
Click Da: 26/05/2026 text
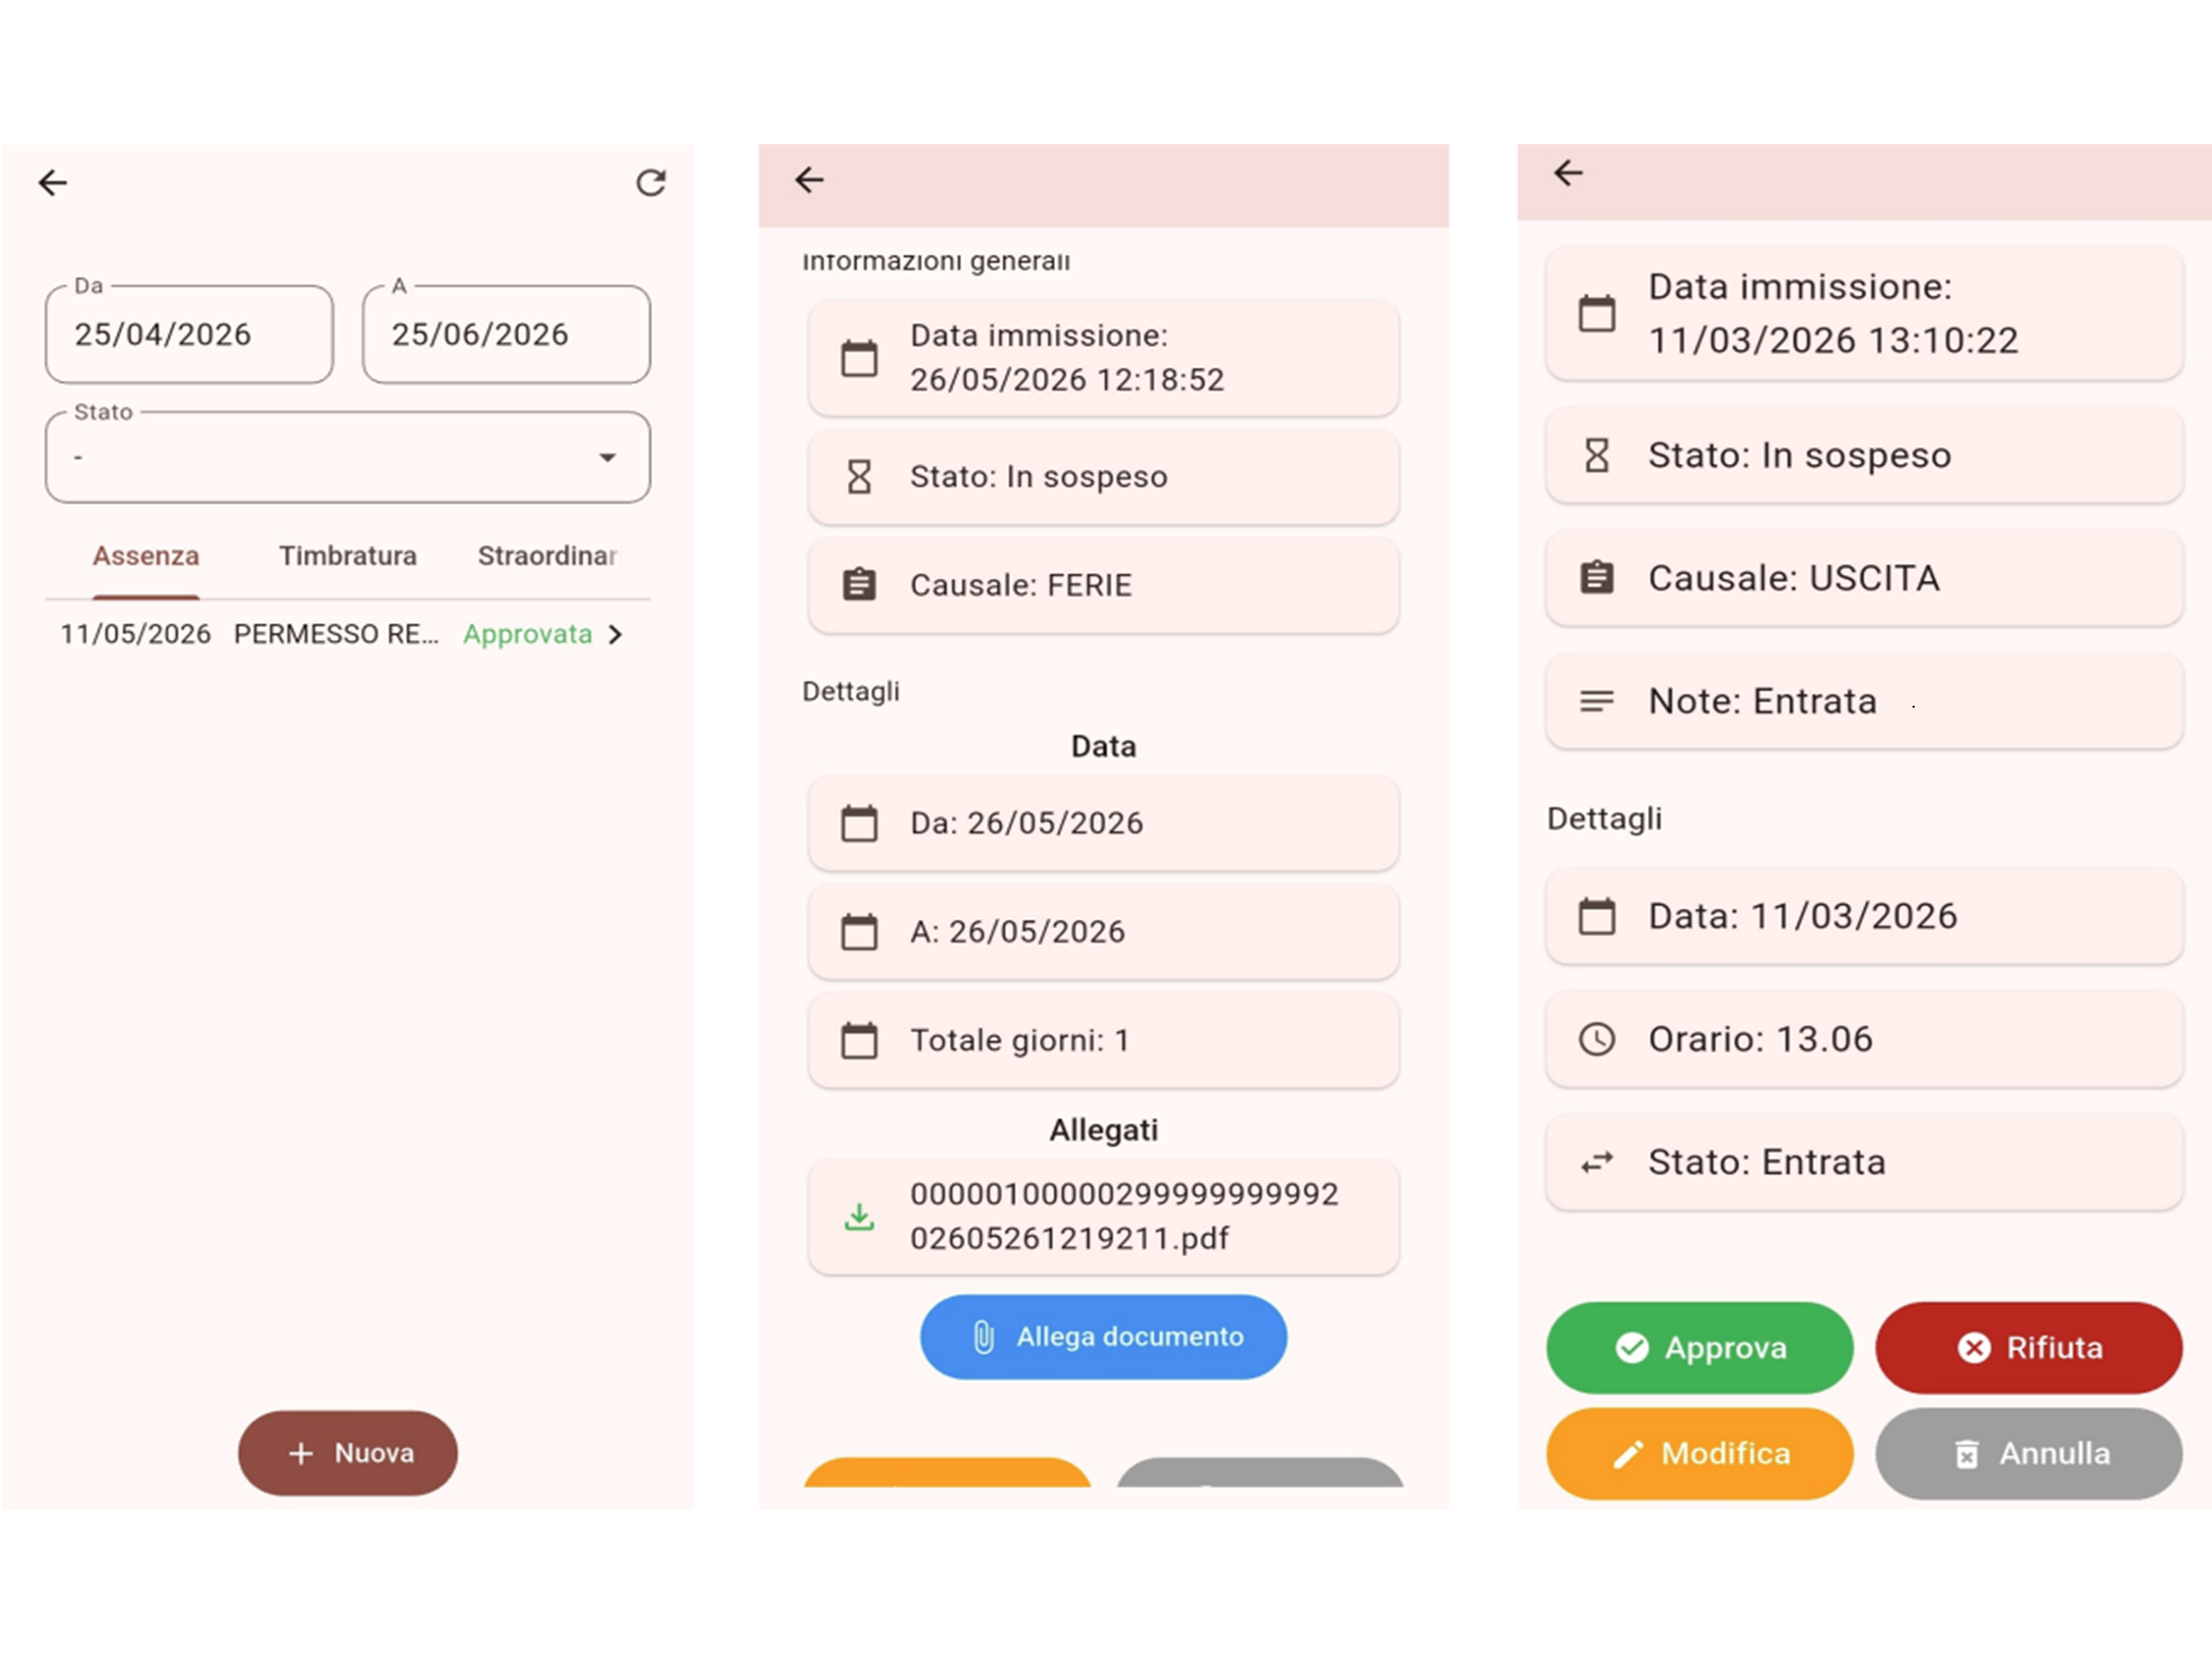(x=1027, y=824)
